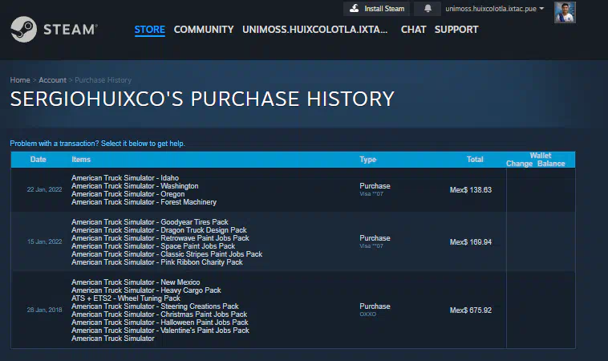Select American Truck Simulator - Forest Machinery item
Image resolution: width=608 pixels, height=361 pixels.
pyautogui.click(x=144, y=202)
